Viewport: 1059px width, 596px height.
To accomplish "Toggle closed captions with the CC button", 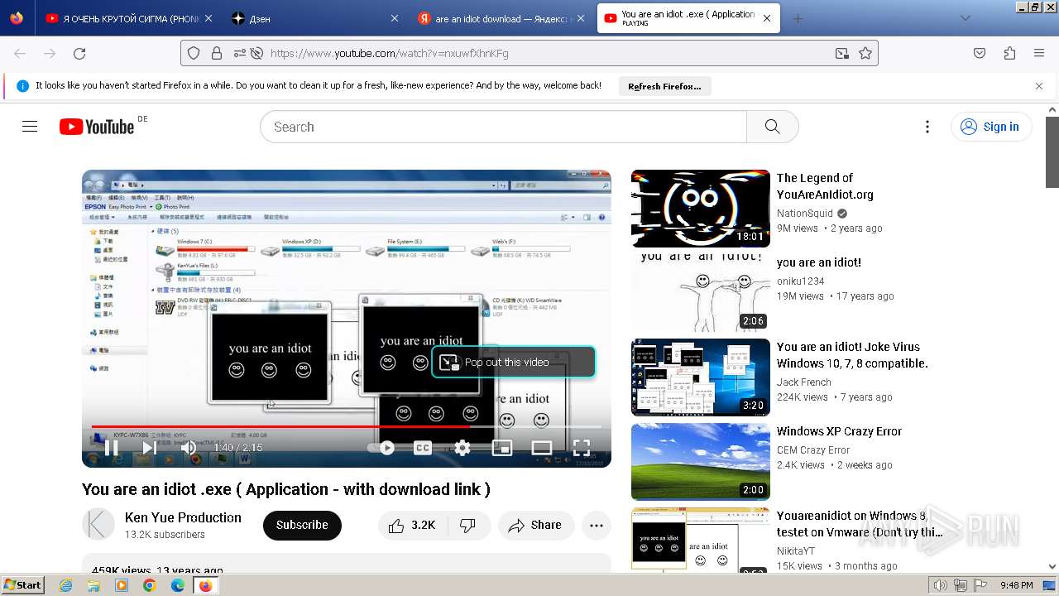I will [x=423, y=448].
